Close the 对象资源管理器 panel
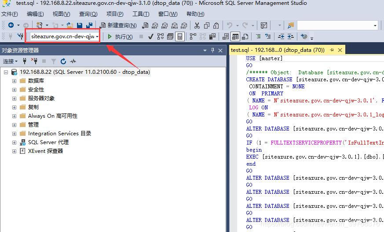The image size is (384, 232). point(220,51)
